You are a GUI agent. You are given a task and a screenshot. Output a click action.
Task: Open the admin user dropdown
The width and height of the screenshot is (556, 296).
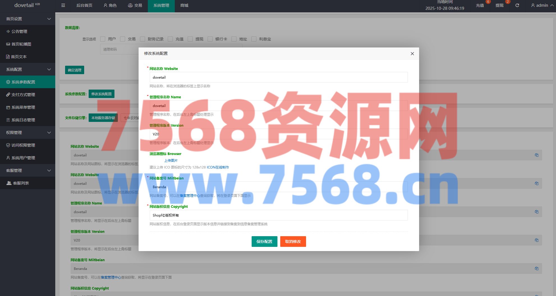(542, 5)
